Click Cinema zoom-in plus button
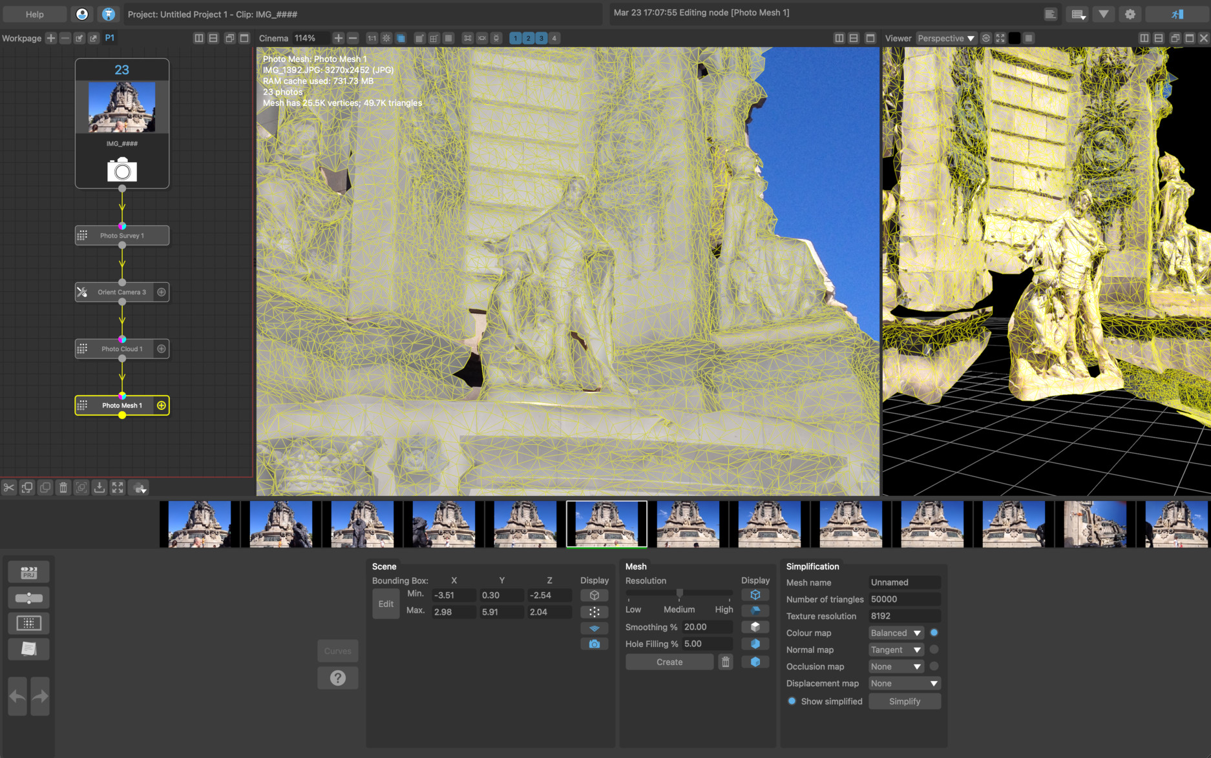 (x=338, y=38)
